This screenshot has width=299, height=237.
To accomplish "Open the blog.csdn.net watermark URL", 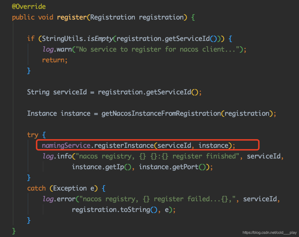I will coord(269,233).
